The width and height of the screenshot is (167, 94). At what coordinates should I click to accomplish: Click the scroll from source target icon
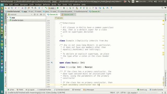[35, 15]
